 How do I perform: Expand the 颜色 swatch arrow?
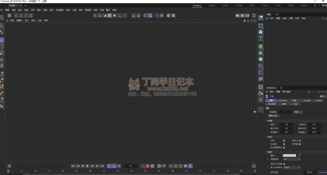282,155
